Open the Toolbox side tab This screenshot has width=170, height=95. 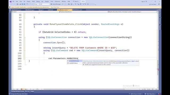(x=10, y=11)
